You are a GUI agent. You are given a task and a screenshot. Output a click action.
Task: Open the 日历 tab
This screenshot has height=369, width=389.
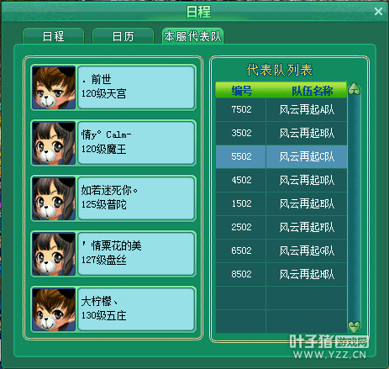[123, 36]
